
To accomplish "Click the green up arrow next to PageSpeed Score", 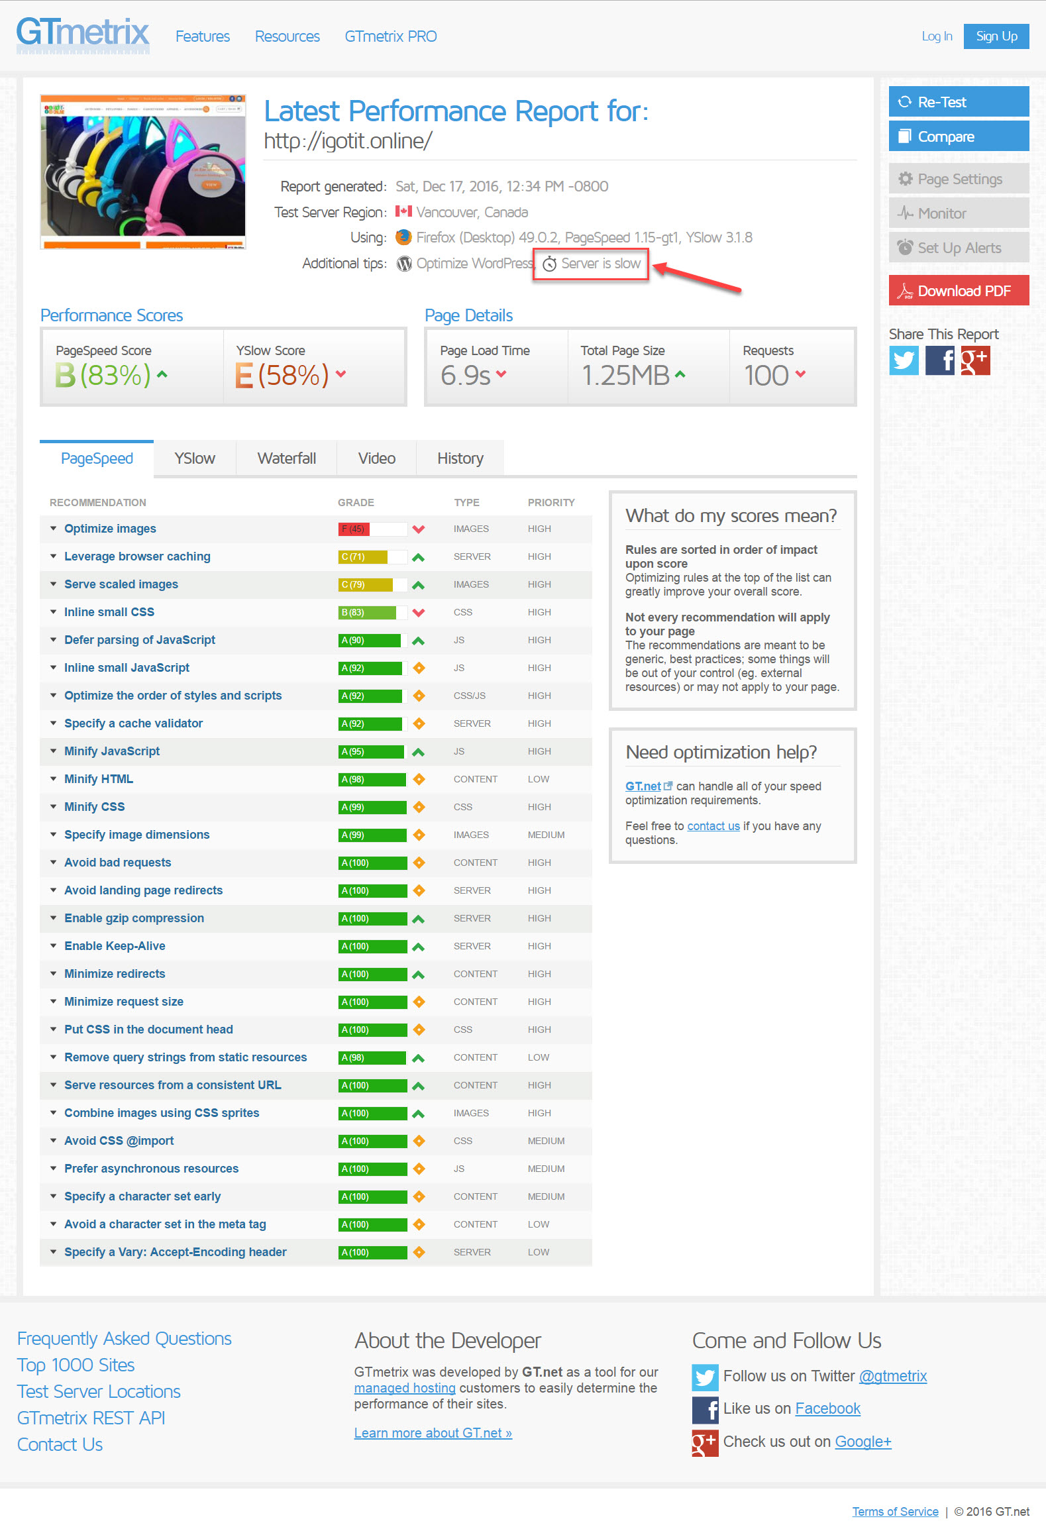I will click(x=162, y=374).
